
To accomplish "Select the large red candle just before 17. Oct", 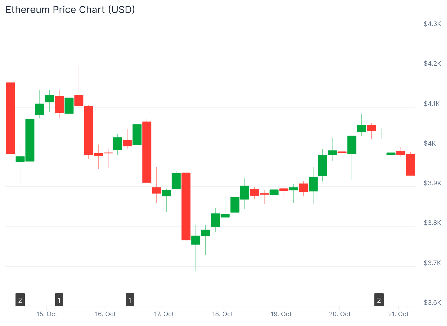I will point(147,152).
